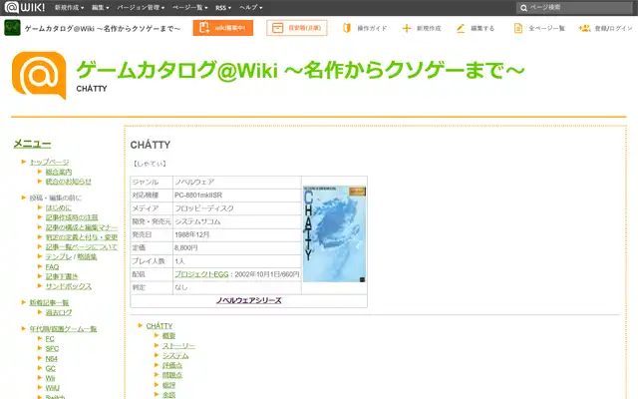Open the プロジェクトEGG link in the table
The height and width of the screenshot is (399, 638).
tap(201, 274)
